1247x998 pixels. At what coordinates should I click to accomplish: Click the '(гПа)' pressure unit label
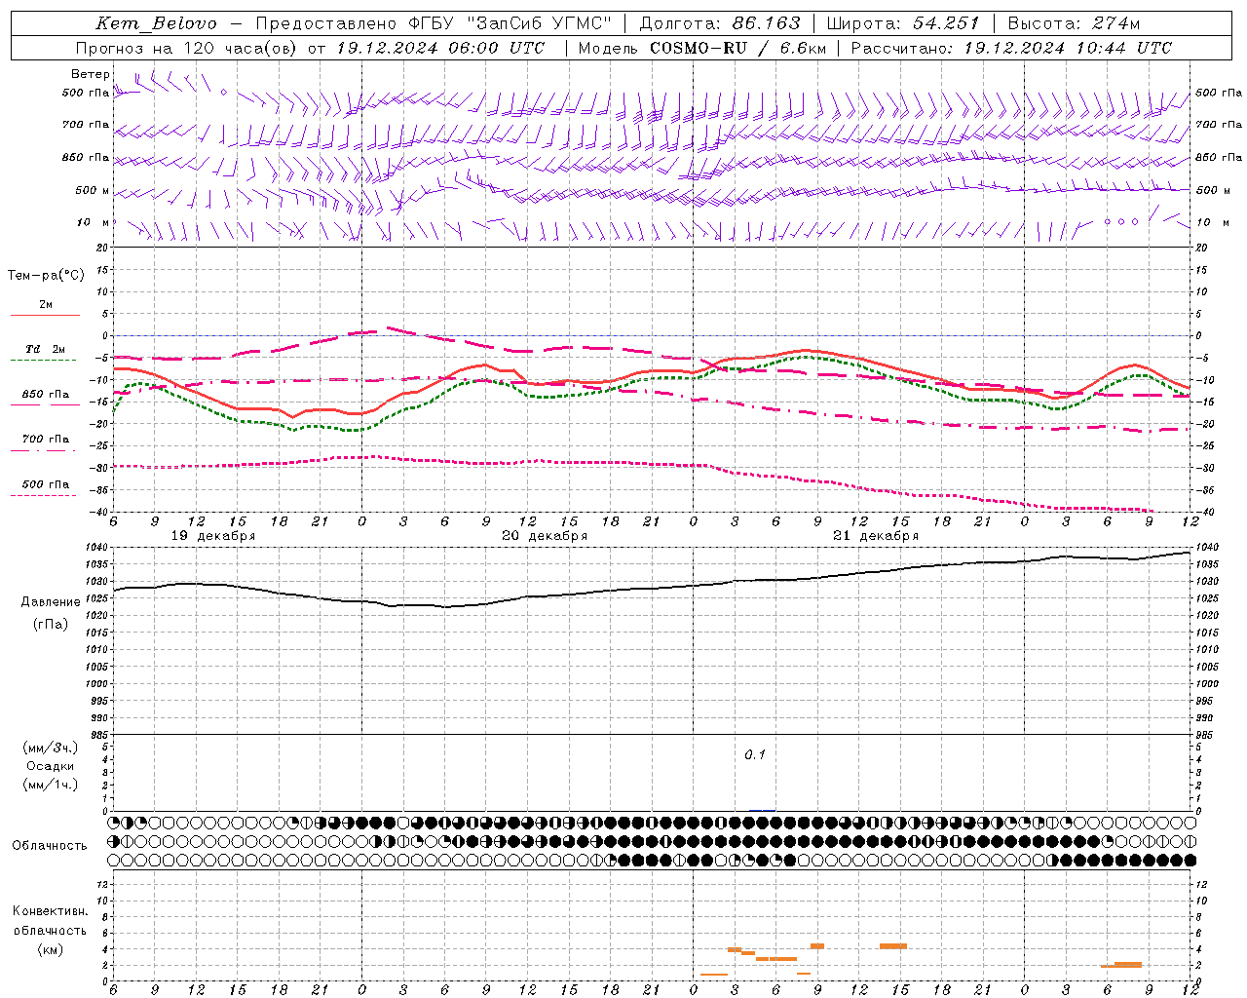[x=51, y=625]
